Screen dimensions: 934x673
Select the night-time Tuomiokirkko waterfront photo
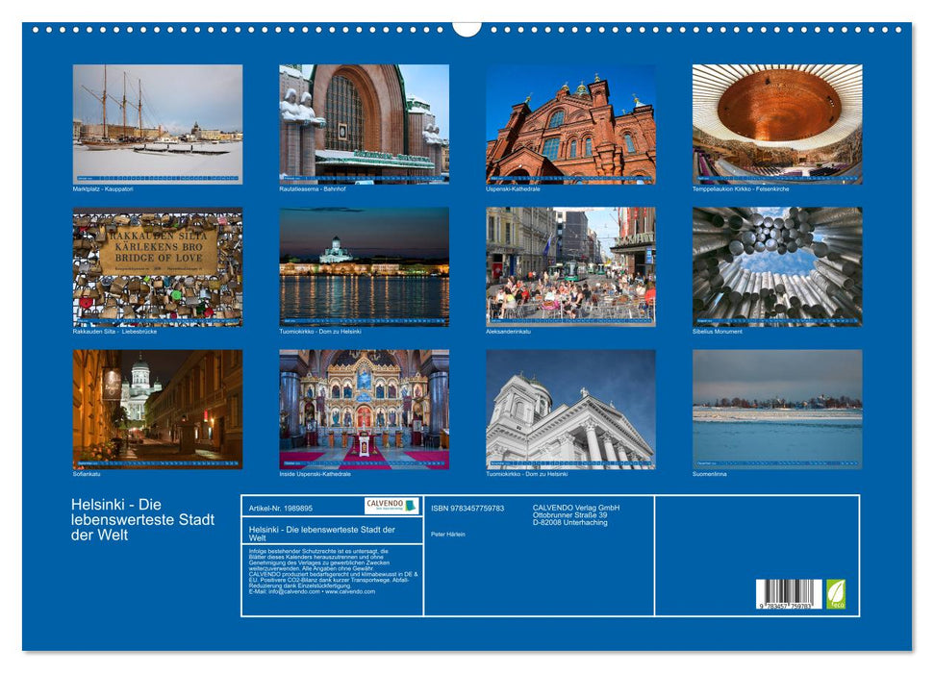point(364,266)
